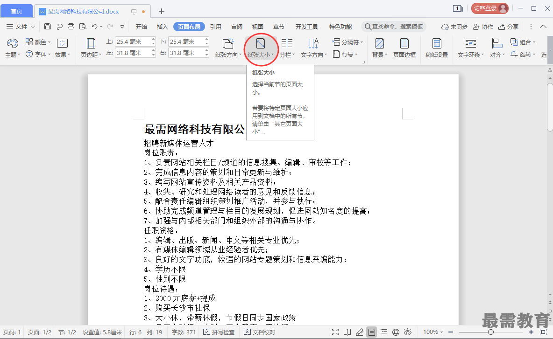Open the 页边距 margins options
This screenshot has height=339, width=553.
[x=91, y=48]
